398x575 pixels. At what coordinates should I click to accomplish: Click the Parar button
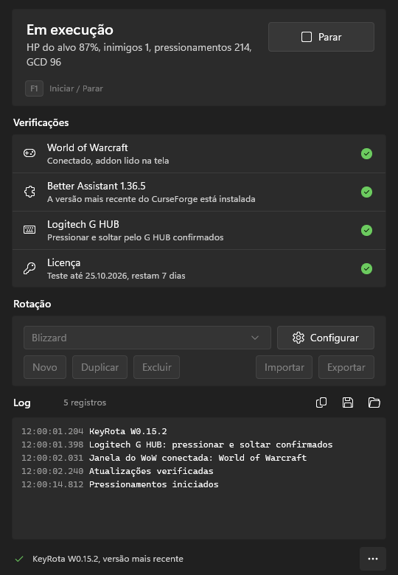[x=321, y=37]
